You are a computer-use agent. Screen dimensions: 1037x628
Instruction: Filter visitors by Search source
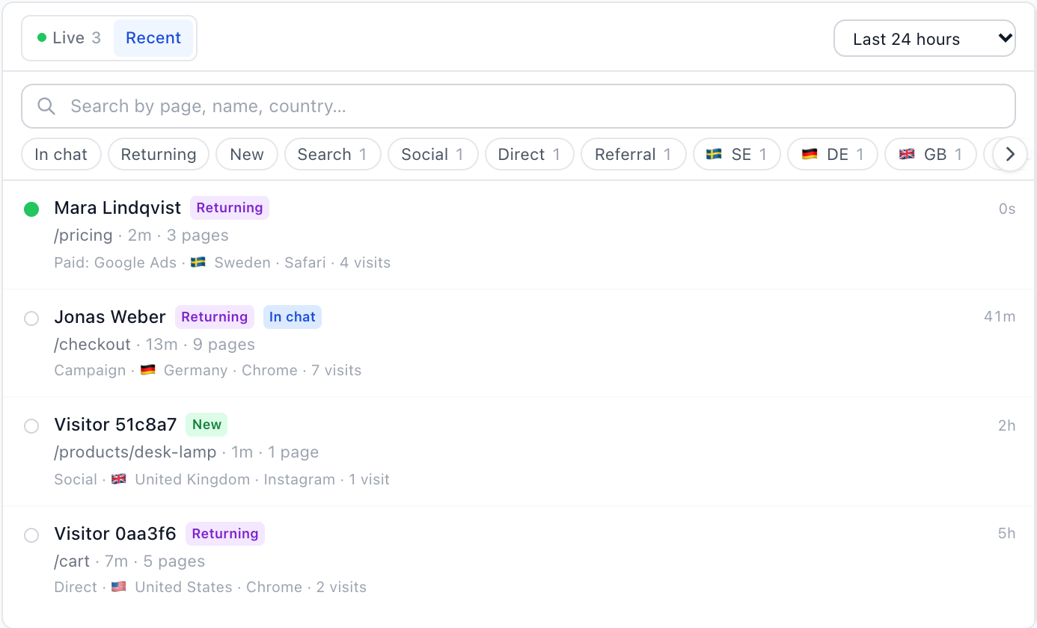coord(332,155)
